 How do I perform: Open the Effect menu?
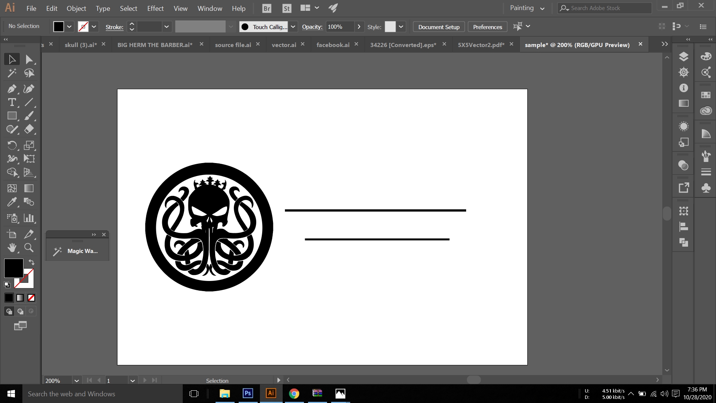point(155,8)
